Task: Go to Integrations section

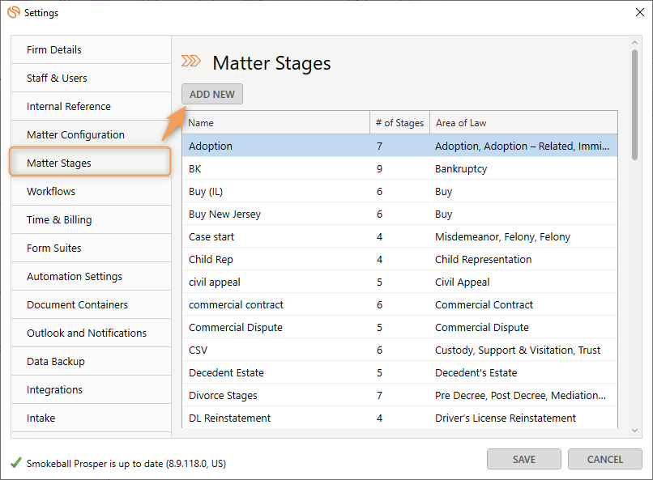Action: 91,389
